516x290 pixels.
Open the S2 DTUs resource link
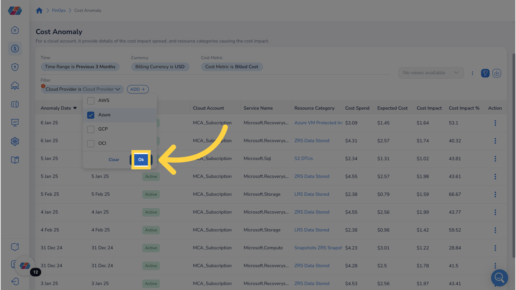click(x=303, y=158)
